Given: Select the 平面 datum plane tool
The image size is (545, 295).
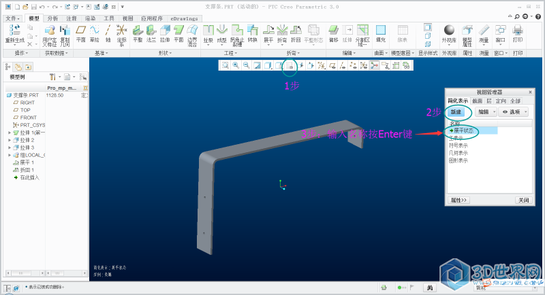Looking at the screenshot, I should click(x=80, y=33).
